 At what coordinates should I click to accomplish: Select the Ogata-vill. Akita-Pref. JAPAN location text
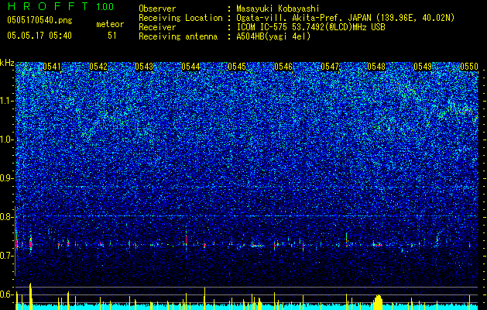(x=345, y=18)
